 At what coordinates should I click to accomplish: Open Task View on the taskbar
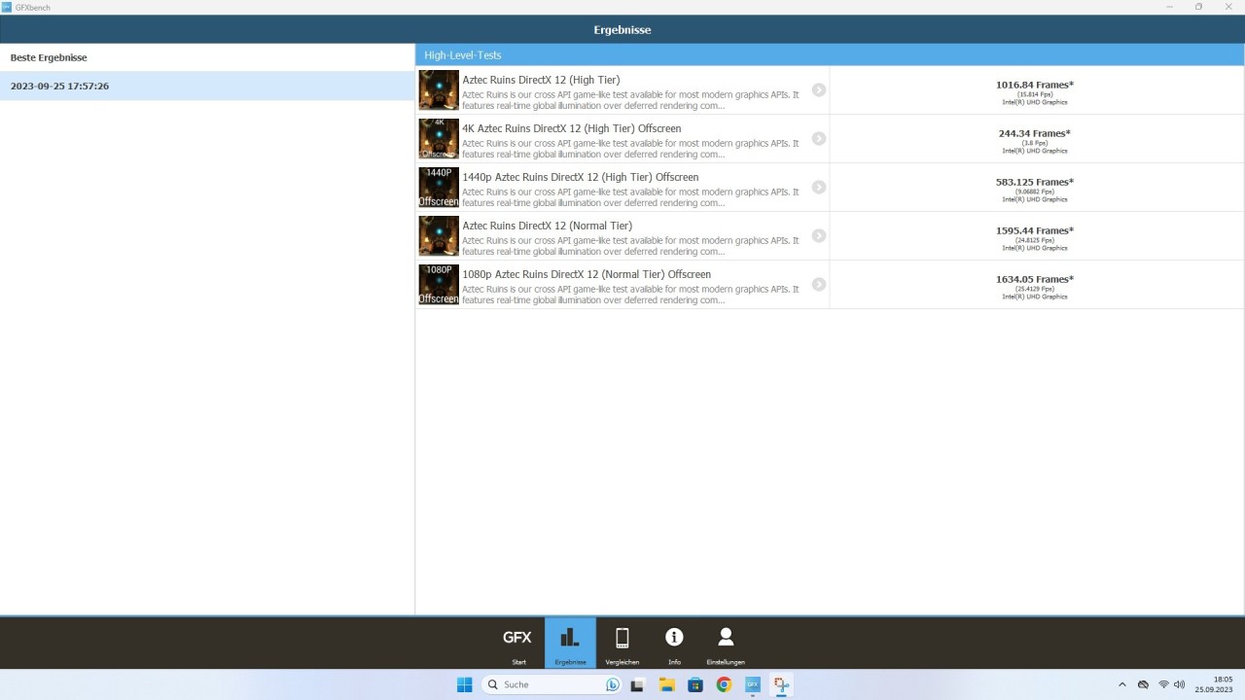tap(637, 684)
